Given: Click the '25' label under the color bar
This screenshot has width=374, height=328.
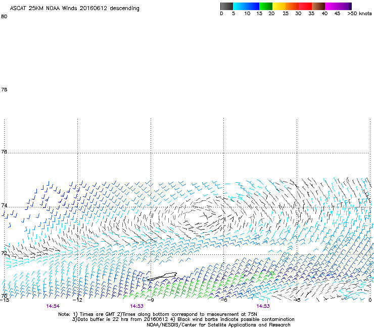Looking at the screenshot, I should [286, 14].
